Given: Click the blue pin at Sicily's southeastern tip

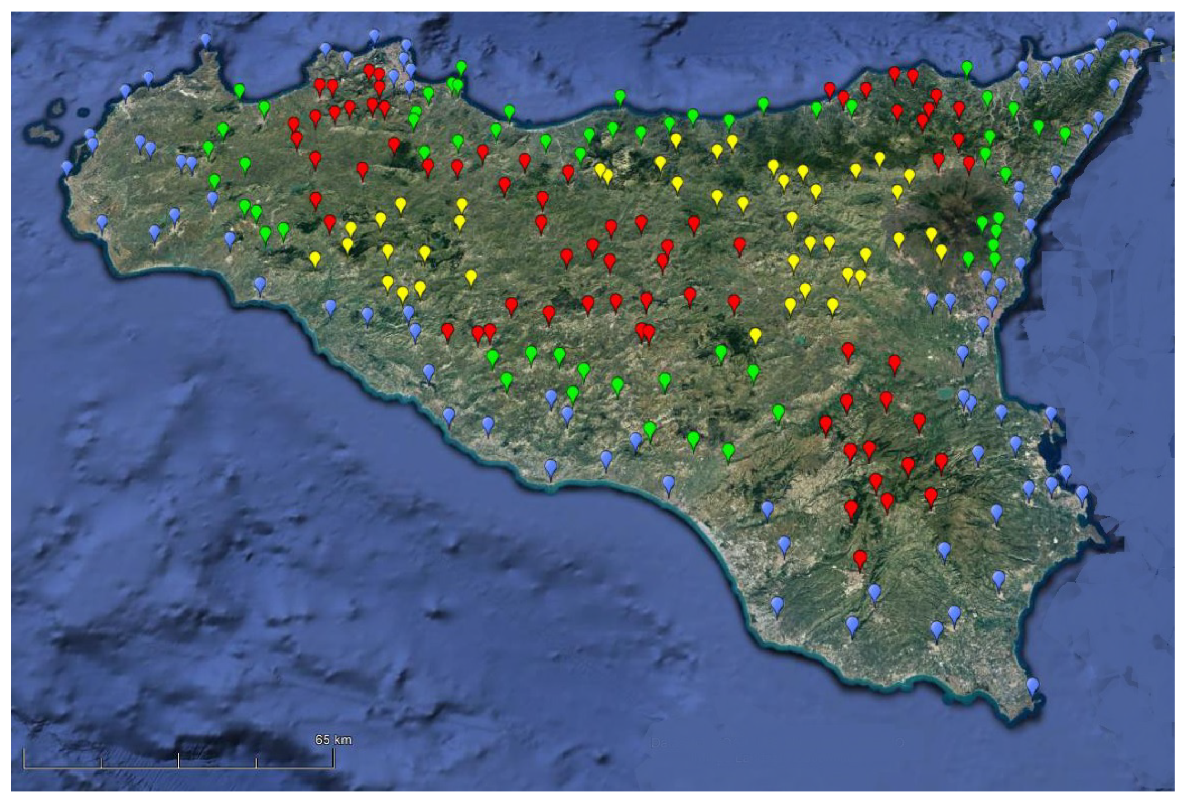Looking at the screenshot, I should click(x=1032, y=685).
